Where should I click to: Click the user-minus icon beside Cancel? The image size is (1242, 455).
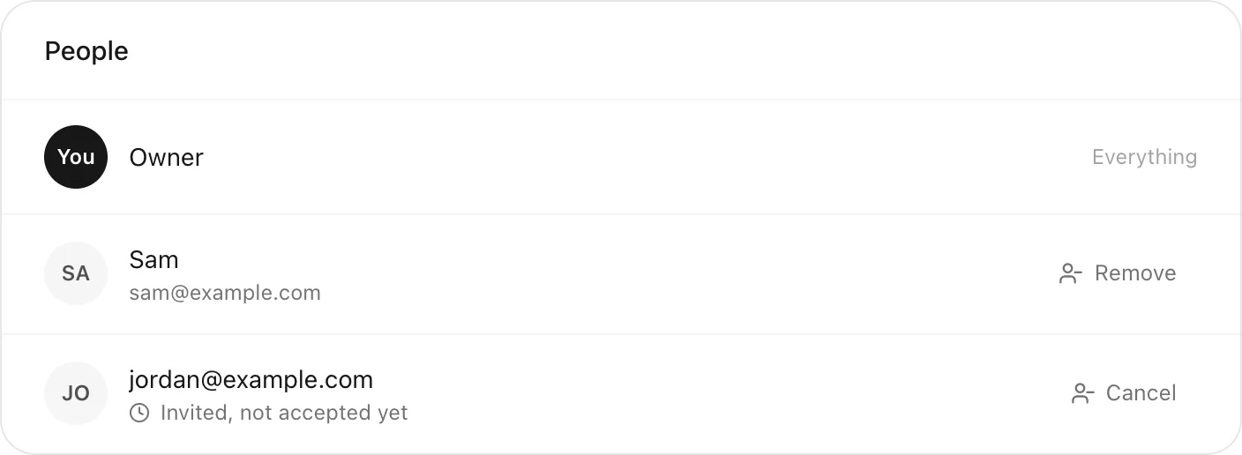(x=1082, y=393)
